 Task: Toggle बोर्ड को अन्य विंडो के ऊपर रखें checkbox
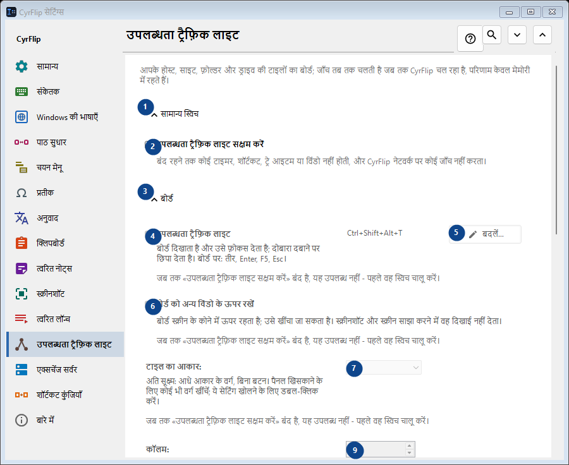pyautogui.click(x=149, y=304)
